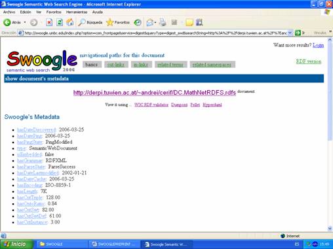
Task: Click the forward navigation arrow
Action: point(33,22)
